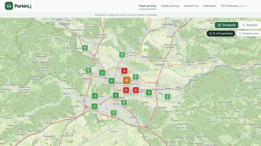Expand green 2 cluster near Bokalce
Screen dimensions: 261x146
pos(95,96)
